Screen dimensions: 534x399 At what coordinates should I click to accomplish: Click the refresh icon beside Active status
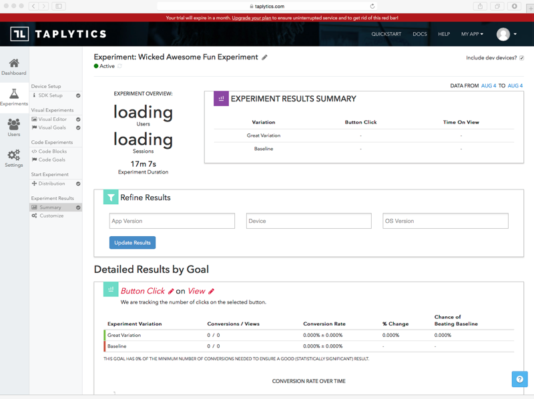pos(119,66)
